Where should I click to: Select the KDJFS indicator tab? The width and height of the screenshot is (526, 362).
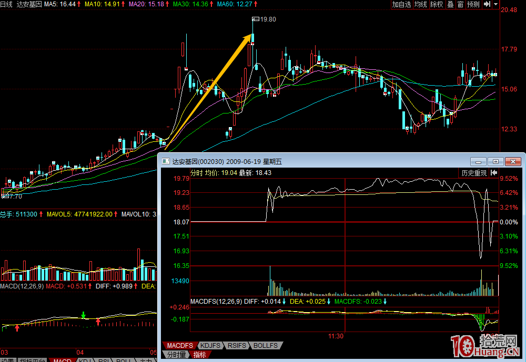click(x=210, y=346)
